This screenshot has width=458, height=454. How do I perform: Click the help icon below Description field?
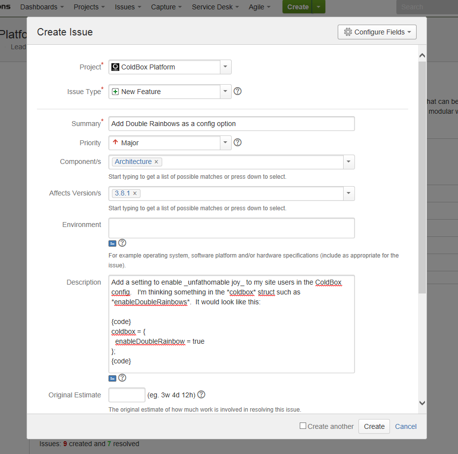tap(122, 378)
